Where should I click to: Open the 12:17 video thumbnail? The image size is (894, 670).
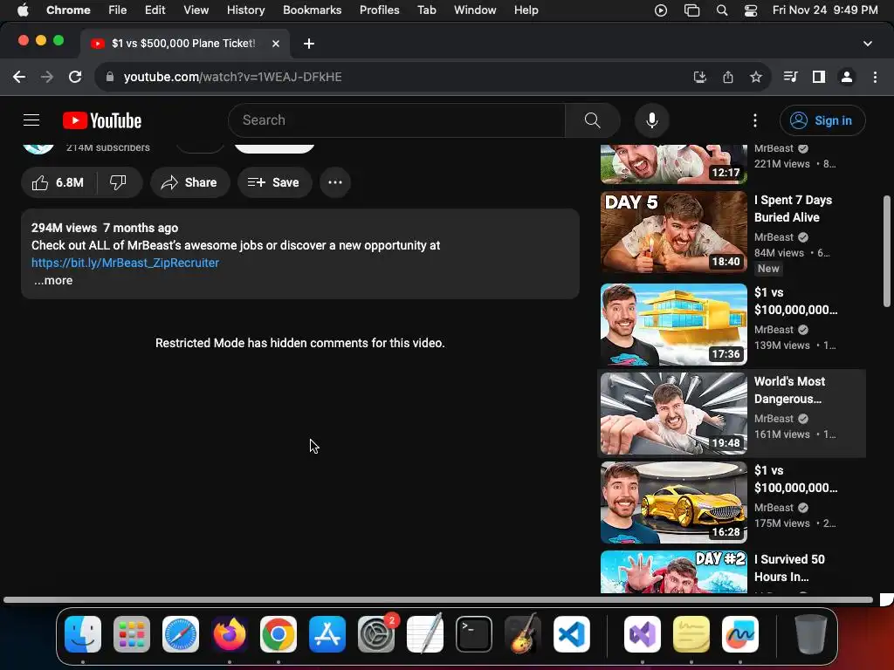pos(674,164)
